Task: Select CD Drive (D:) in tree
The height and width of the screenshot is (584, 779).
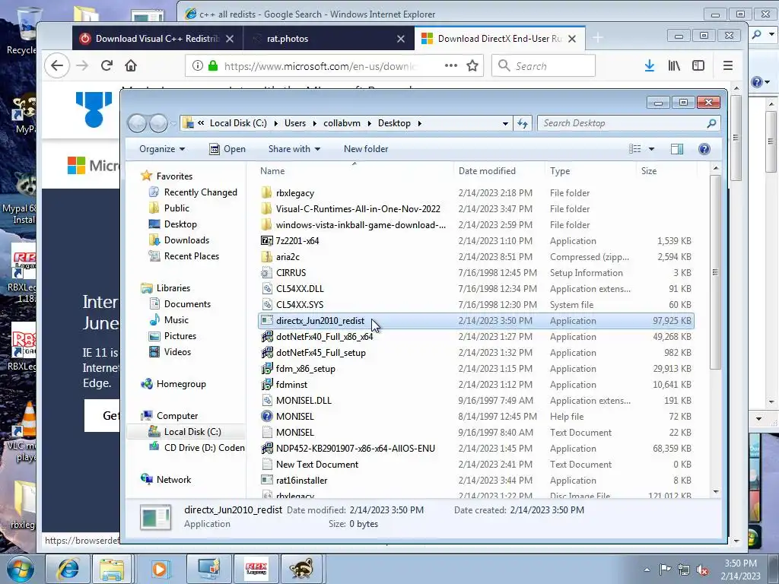Action: point(197,447)
